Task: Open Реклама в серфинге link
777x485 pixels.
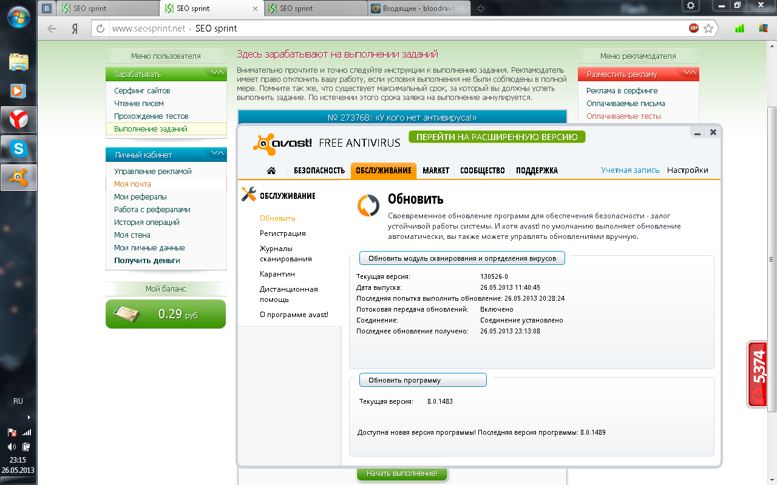Action: [x=622, y=90]
